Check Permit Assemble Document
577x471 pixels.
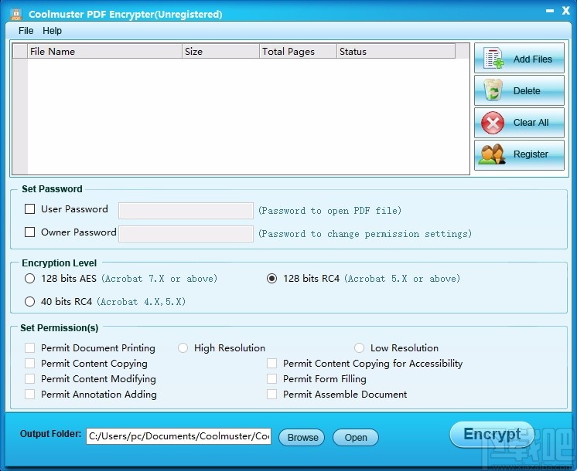pos(272,395)
